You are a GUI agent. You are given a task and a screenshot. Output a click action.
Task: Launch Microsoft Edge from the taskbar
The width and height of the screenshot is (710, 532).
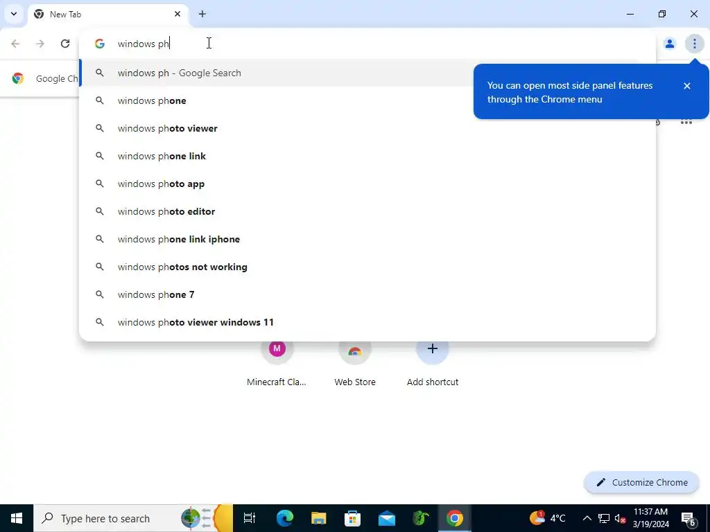(285, 518)
